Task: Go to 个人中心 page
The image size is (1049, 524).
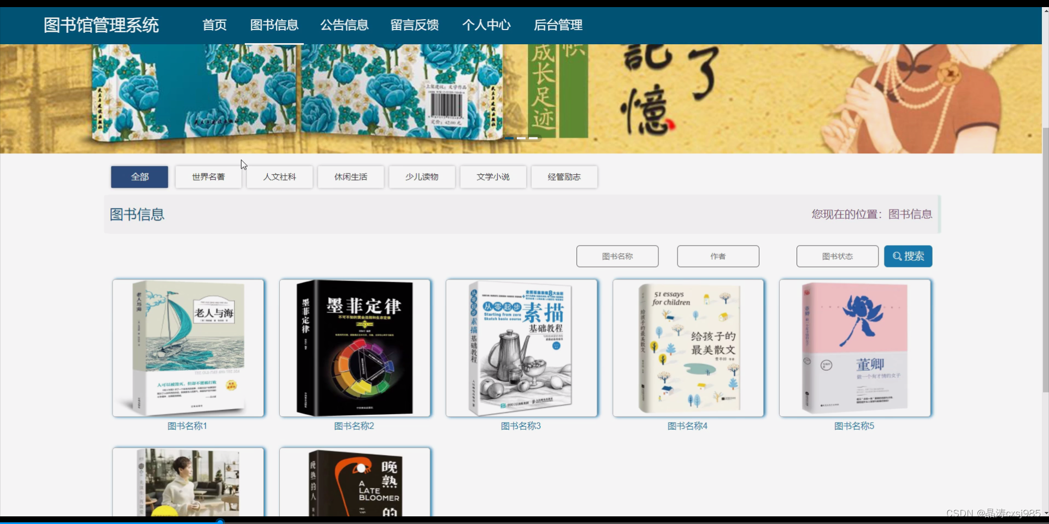Action: point(486,25)
